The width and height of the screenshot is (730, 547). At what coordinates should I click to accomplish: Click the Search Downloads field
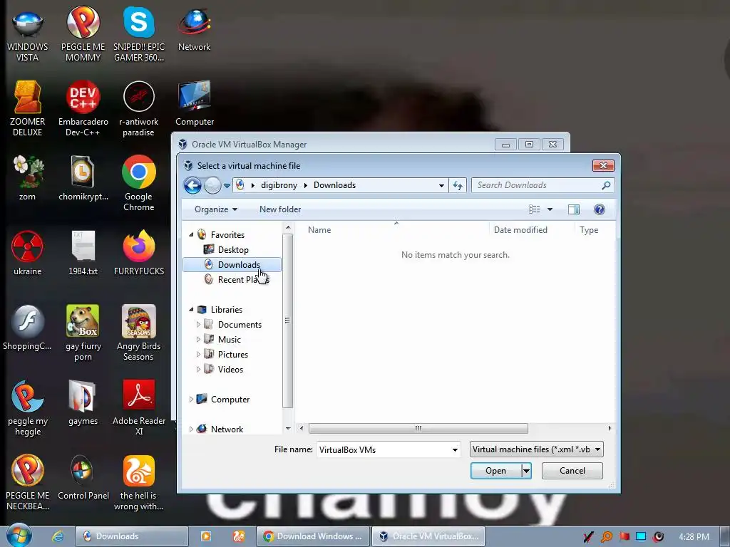[x=543, y=186]
